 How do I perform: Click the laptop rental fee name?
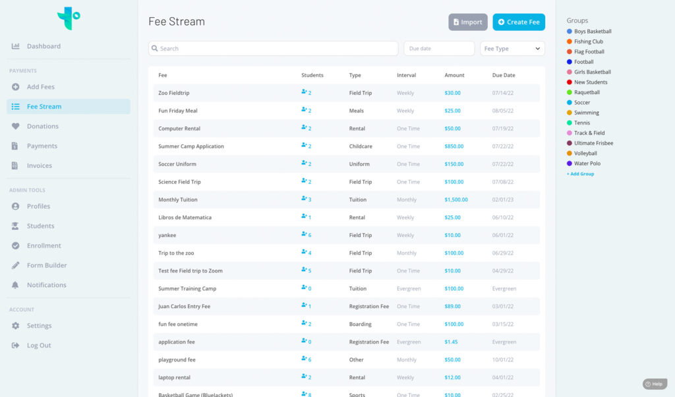click(174, 378)
